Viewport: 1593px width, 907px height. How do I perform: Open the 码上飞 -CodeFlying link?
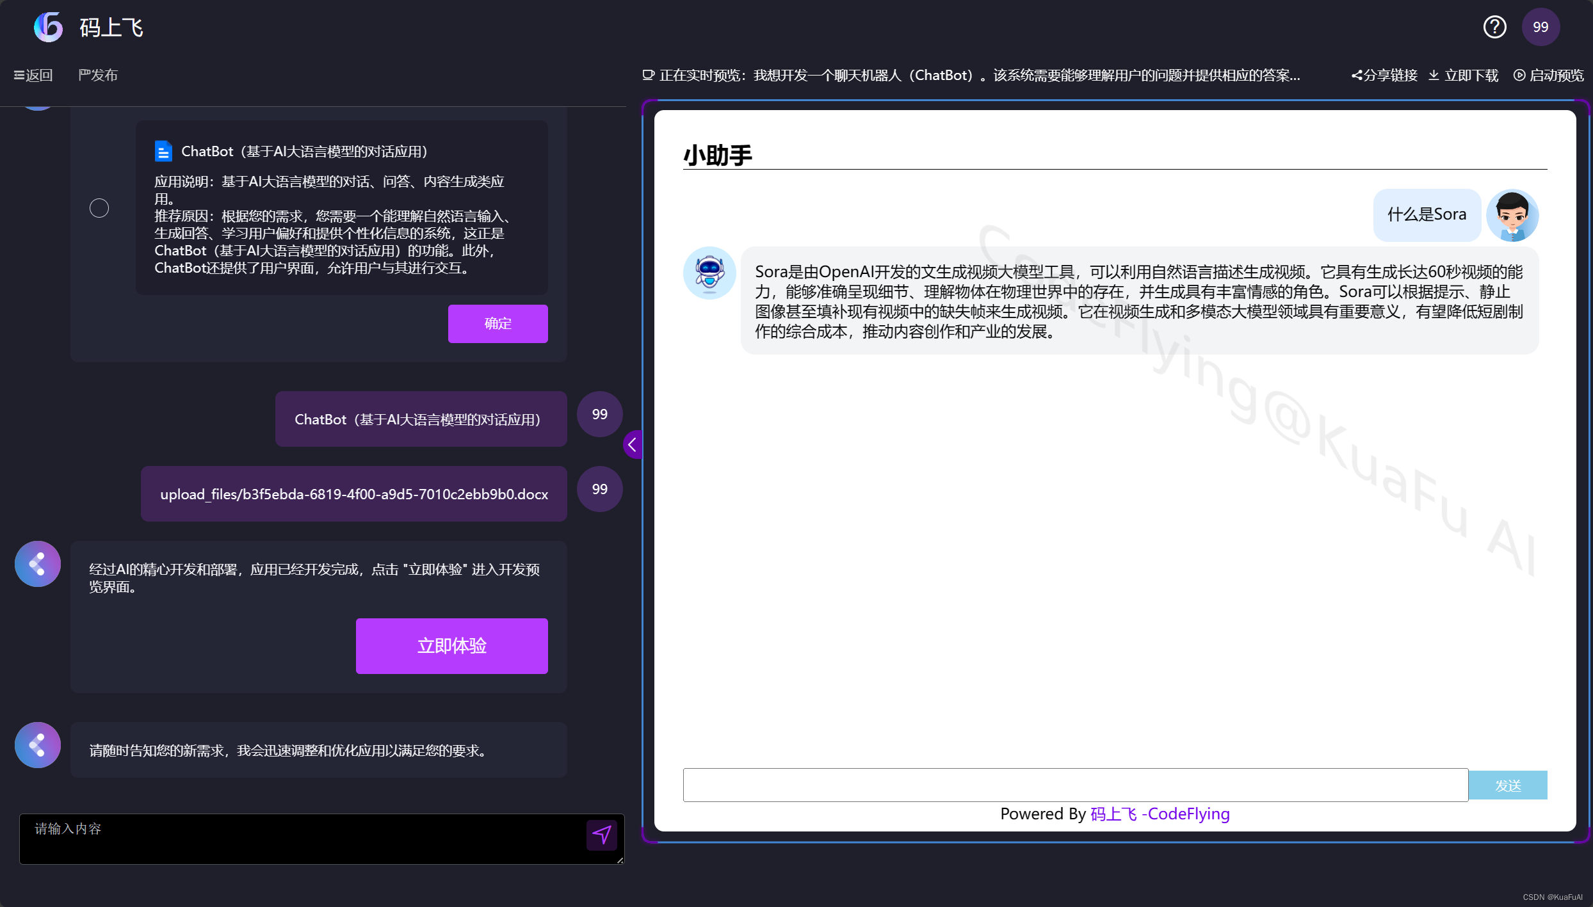click(1160, 814)
